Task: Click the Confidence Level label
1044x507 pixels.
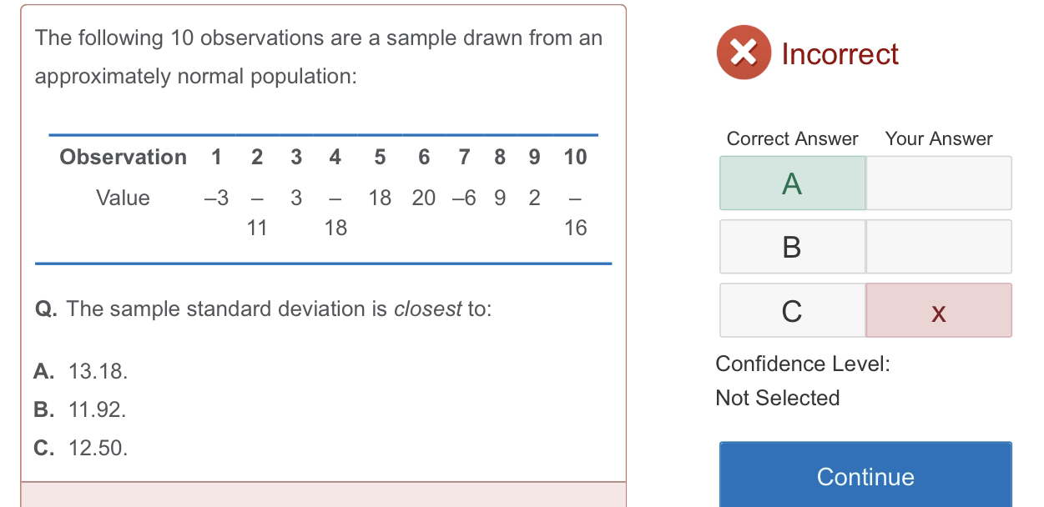Action: tap(803, 364)
